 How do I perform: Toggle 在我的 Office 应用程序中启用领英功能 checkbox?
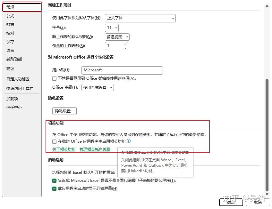54,142
